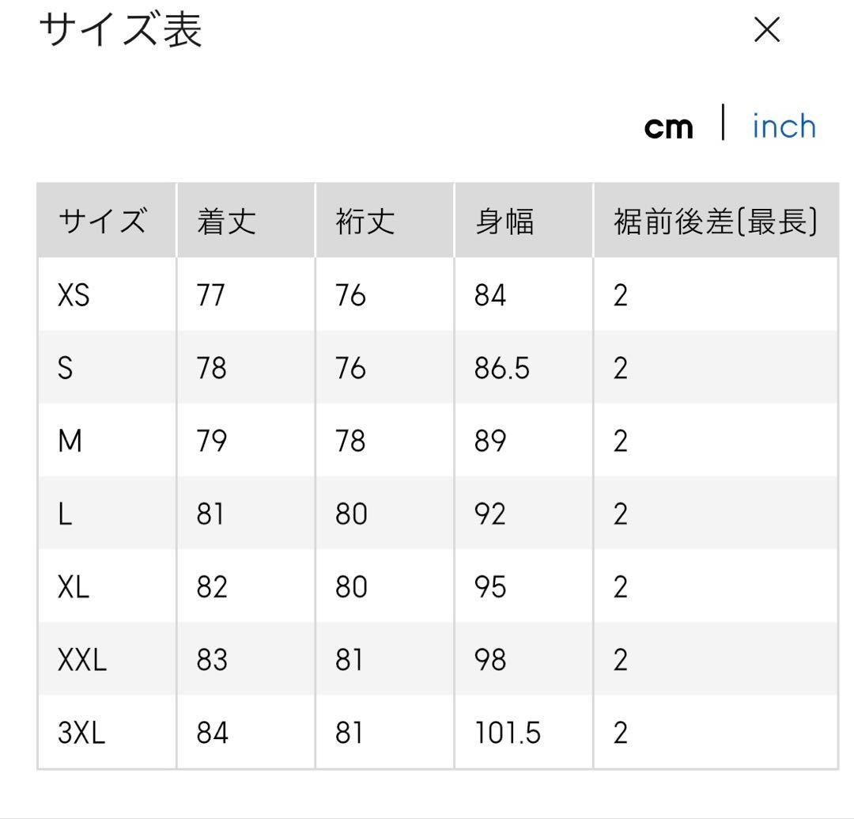The height and width of the screenshot is (819, 854).
Task: Select the 3XL size row label
Action: click(x=81, y=733)
